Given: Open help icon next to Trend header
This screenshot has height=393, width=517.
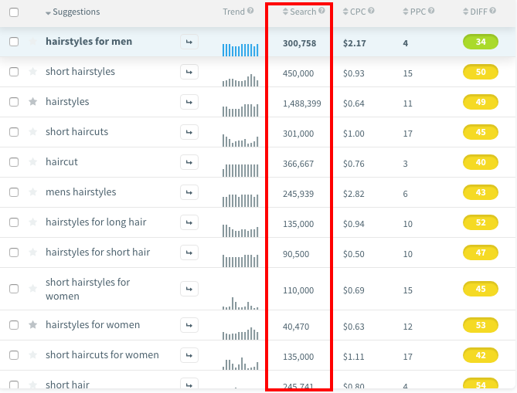Looking at the screenshot, I should [x=251, y=12].
